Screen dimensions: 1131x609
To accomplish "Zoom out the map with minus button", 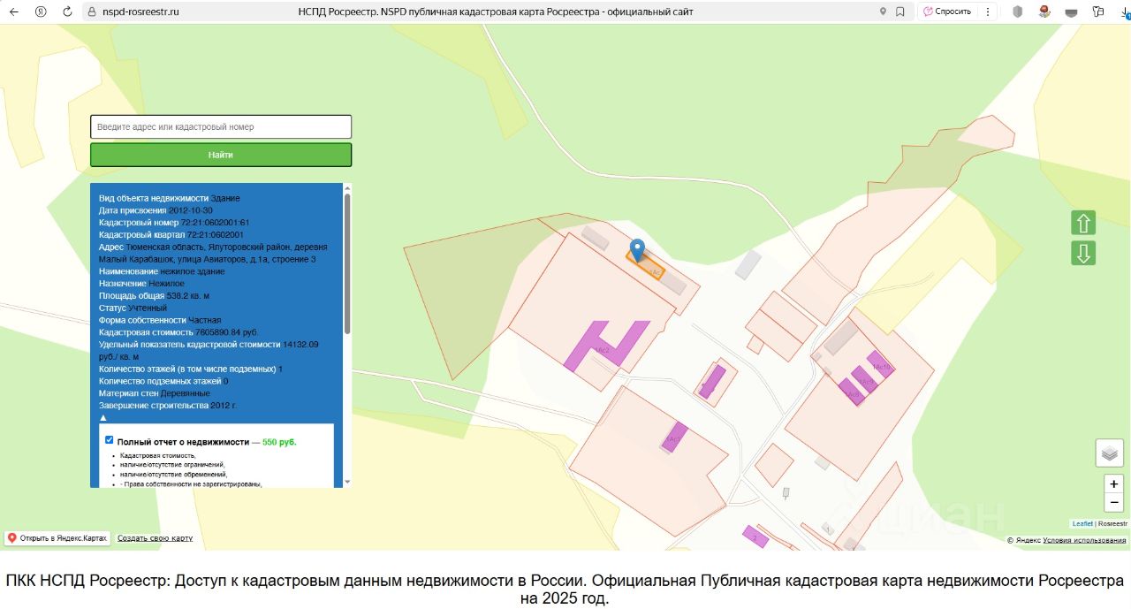I will pyautogui.click(x=1114, y=502).
